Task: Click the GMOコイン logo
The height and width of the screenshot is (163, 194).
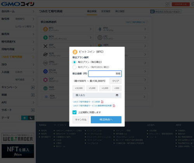Action: point(18,4)
